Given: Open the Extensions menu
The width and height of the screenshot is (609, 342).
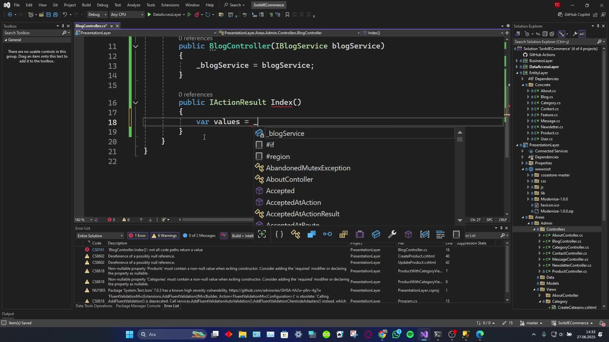Looking at the screenshot, I should (170, 5).
